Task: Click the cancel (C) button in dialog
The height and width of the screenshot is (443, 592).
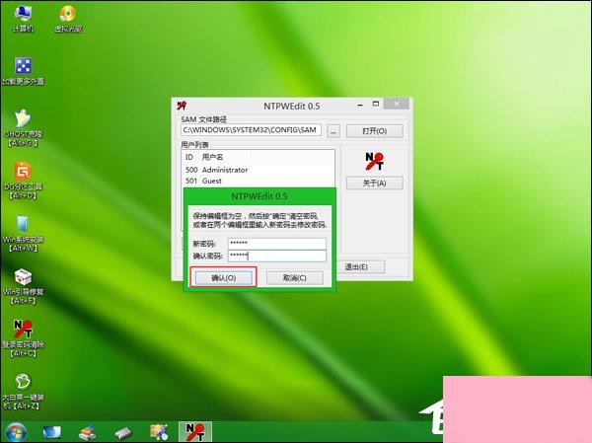Action: (294, 278)
